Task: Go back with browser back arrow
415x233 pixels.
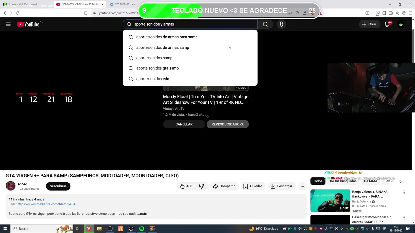Action: (5, 13)
